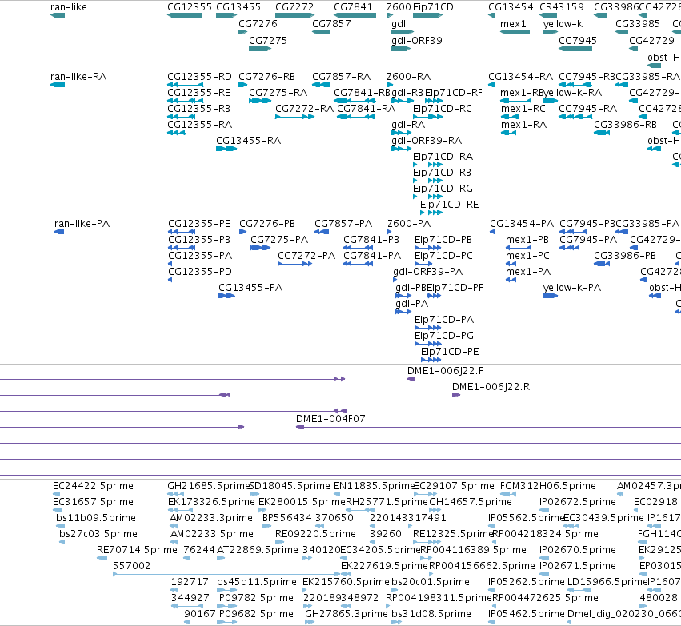Click the CG7945 gene label
The width and height of the screenshot is (681, 626).
(x=578, y=40)
